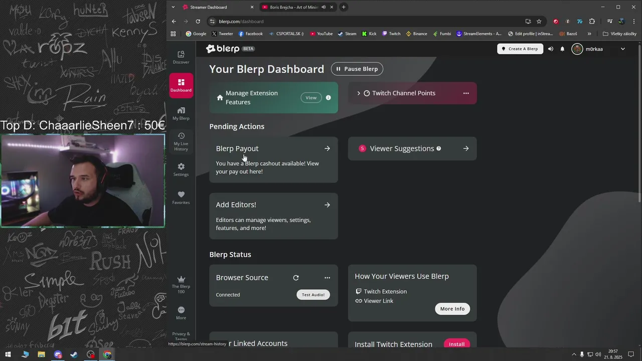Screen dimensions: 642x361
Task: Select the Dashboard sidebar item
Action: 181,85
